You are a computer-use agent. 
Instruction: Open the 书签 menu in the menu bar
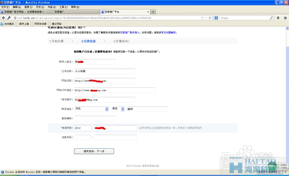(x=51, y=7)
